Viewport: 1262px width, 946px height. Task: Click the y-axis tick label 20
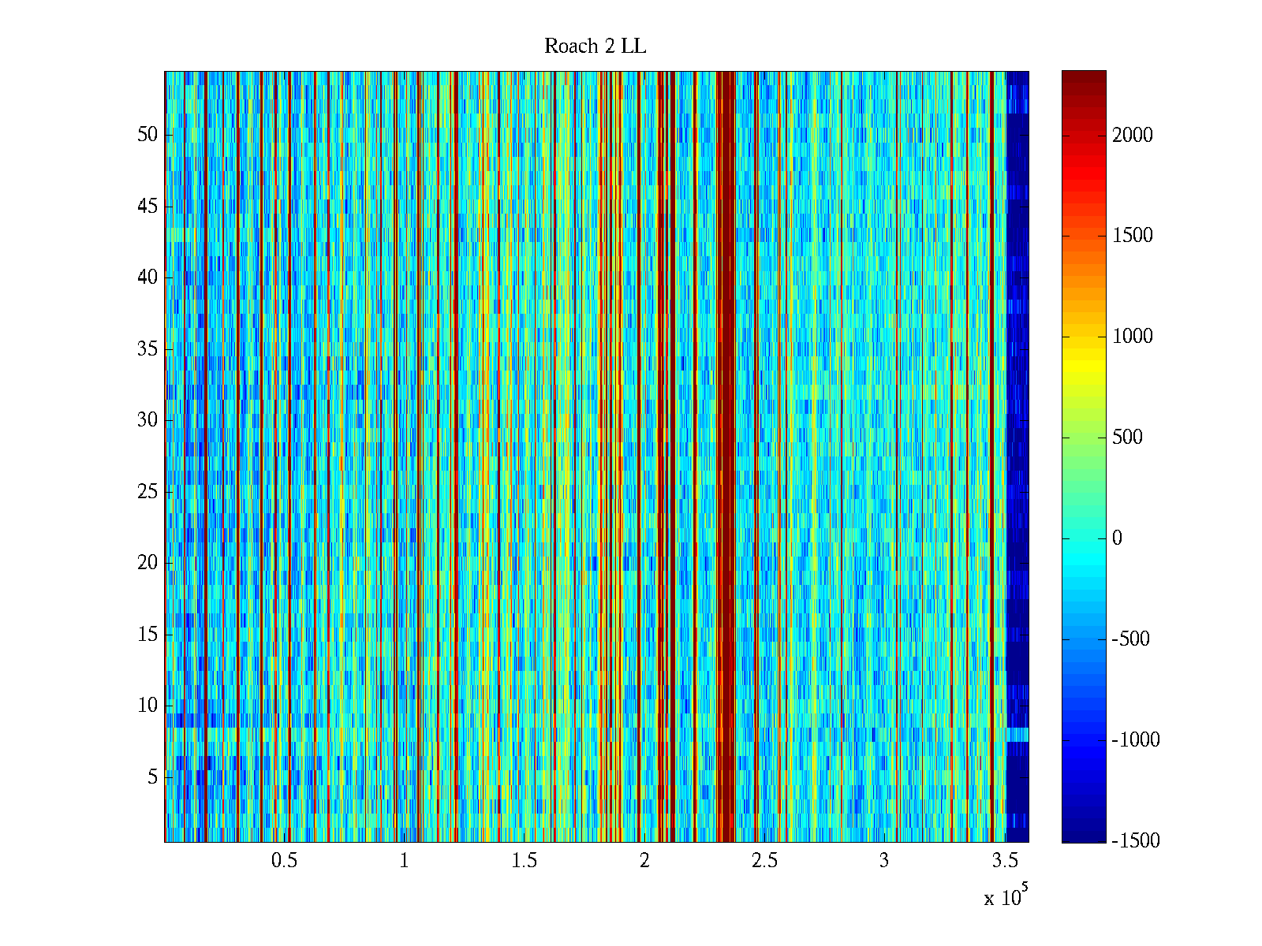click(x=147, y=563)
